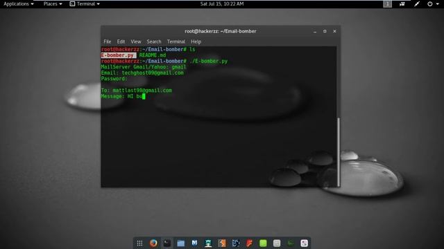Launch Metasploit blue M icon in dock
This screenshot has height=249, width=444.
click(x=194, y=243)
